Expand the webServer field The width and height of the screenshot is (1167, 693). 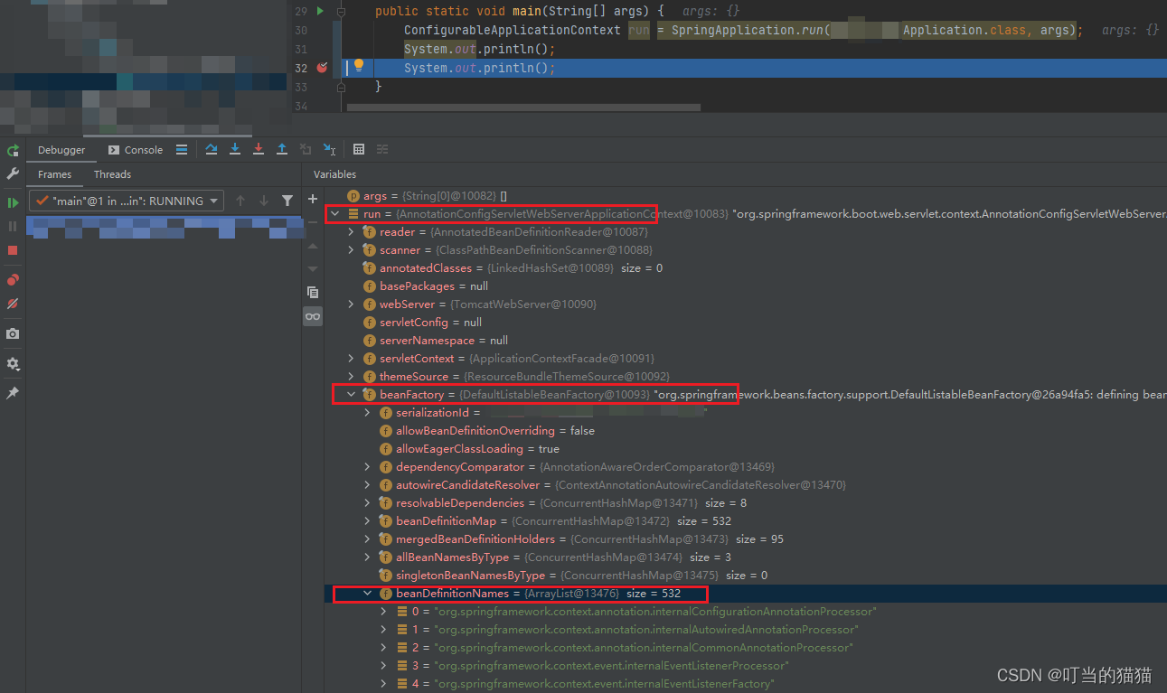(x=352, y=304)
